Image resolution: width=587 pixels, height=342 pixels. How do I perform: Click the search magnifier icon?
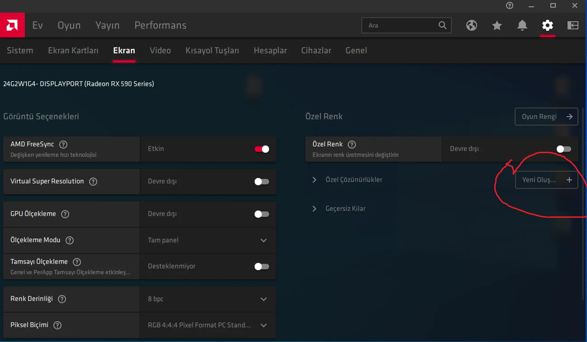442,25
